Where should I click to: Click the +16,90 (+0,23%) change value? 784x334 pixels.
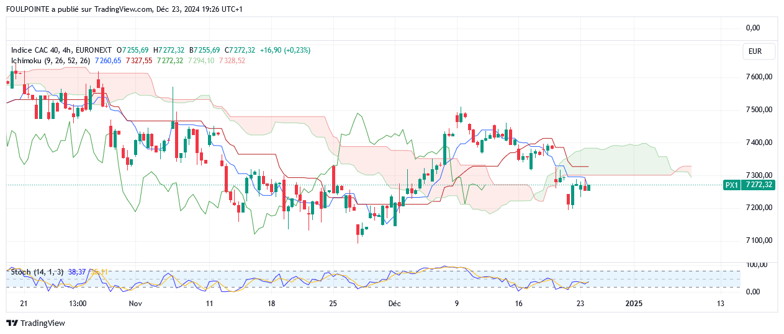pyautogui.click(x=285, y=50)
